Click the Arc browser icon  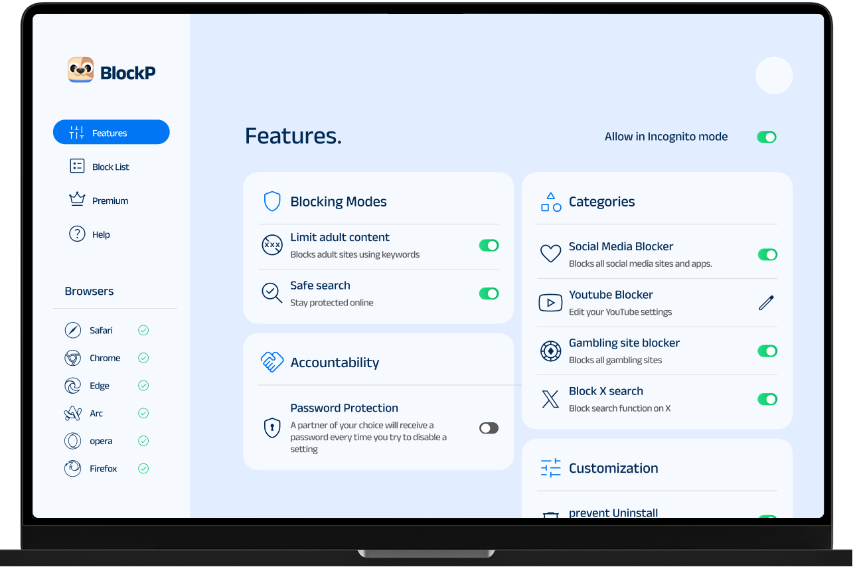click(x=72, y=414)
